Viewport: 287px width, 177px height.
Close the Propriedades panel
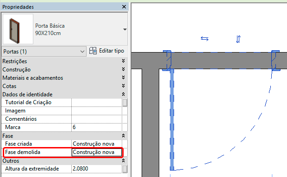point(124,7)
